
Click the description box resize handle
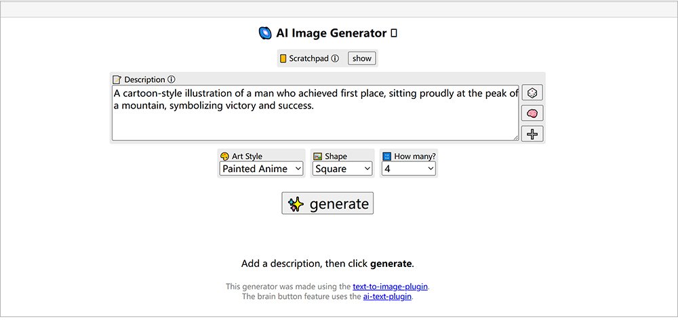(515, 138)
